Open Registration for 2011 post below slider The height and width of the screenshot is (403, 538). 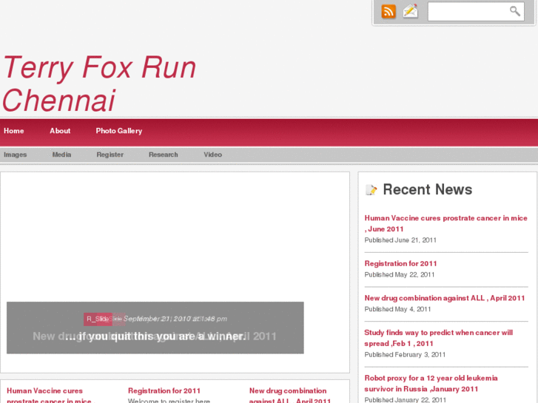[x=164, y=390]
